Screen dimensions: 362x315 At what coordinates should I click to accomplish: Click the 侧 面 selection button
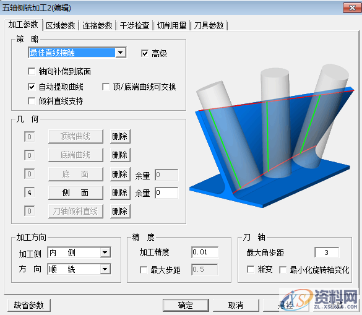[75, 192]
